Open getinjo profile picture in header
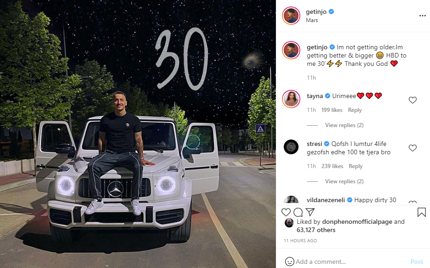 point(291,16)
